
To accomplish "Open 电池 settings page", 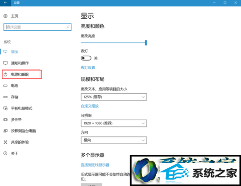I will (x=14, y=86).
